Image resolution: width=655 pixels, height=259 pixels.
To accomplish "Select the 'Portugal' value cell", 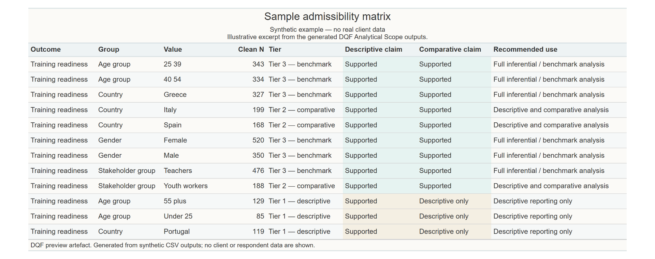I will click(177, 231).
